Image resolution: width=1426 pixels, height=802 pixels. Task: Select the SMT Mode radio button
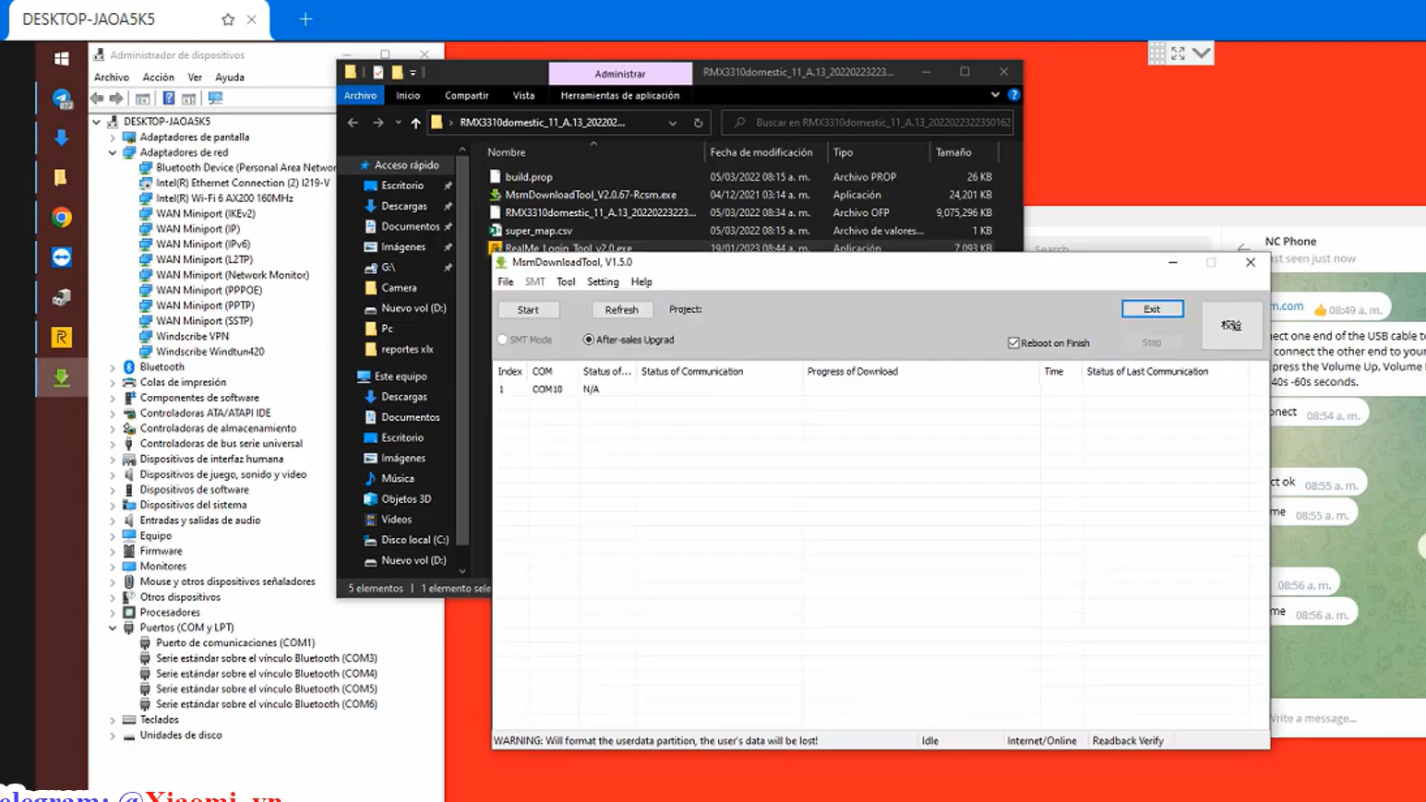tap(504, 340)
